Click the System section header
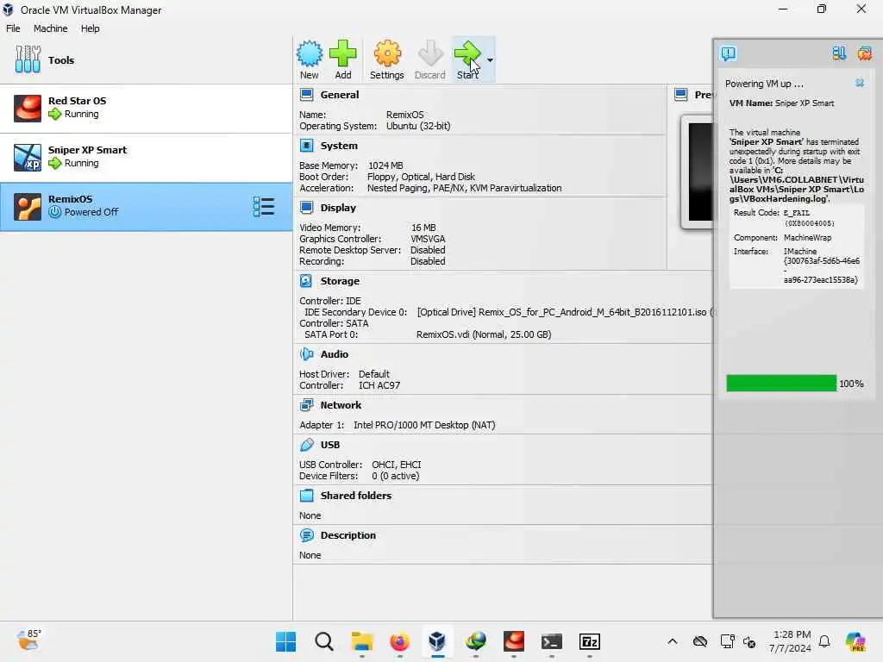This screenshot has height=662, width=883. point(338,145)
